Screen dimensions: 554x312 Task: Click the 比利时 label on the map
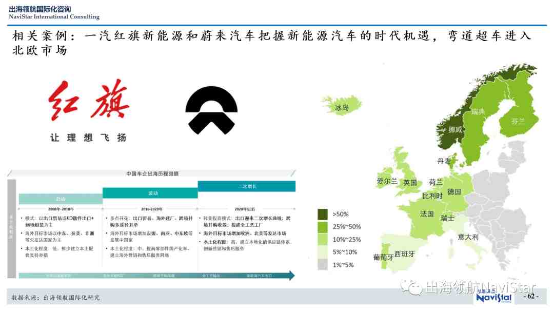point(432,196)
